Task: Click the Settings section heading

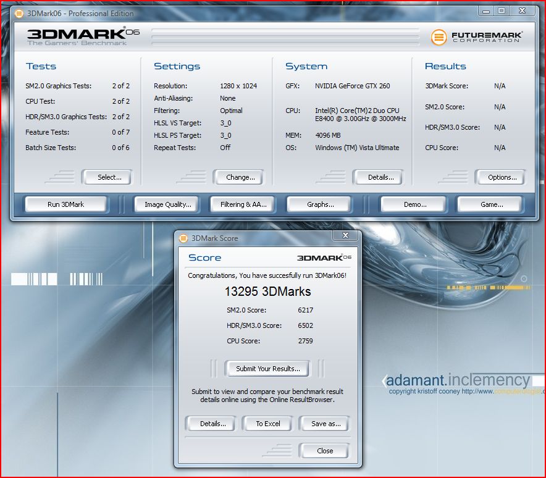Action: [177, 67]
